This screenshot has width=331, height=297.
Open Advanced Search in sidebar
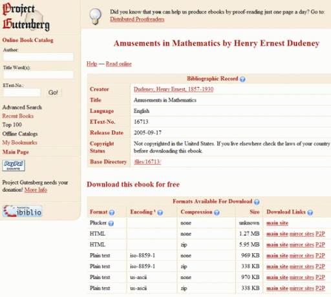[x=22, y=107]
